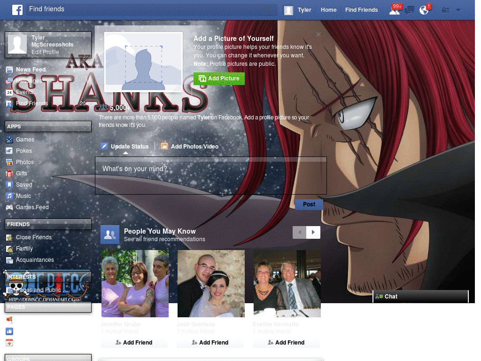The width and height of the screenshot is (481, 361).
Task: Open the globe notifications icon
Action: click(424, 9)
